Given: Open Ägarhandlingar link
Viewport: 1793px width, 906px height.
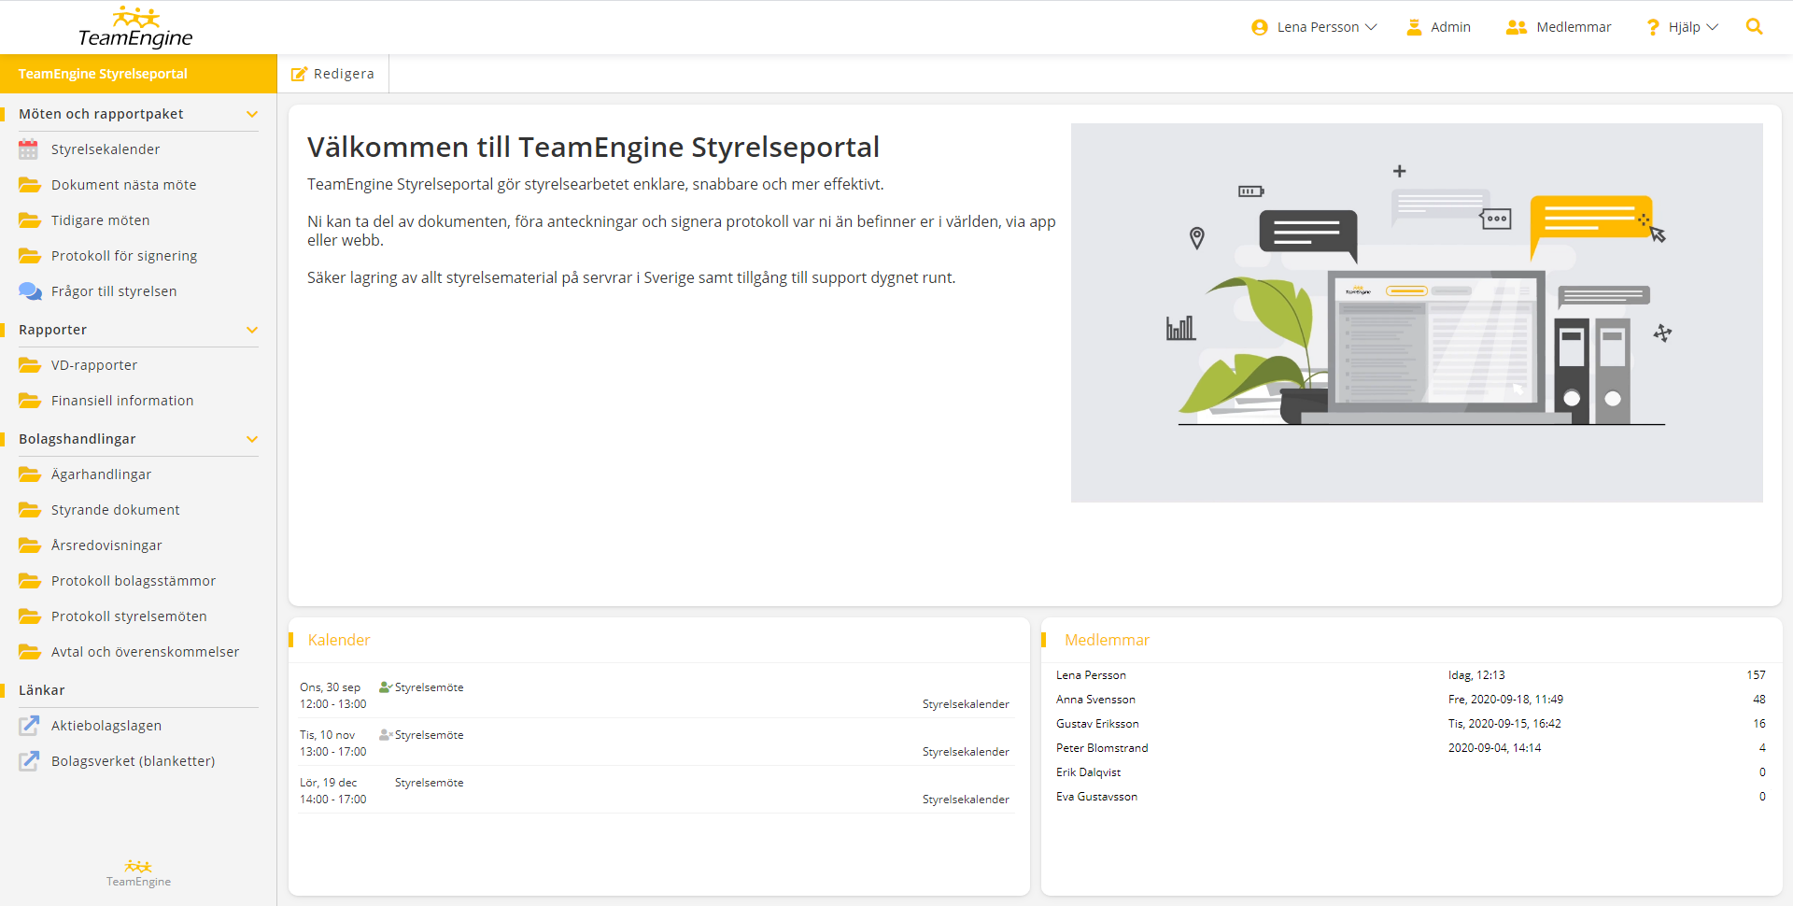Looking at the screenshot, I should click(101, 474).
